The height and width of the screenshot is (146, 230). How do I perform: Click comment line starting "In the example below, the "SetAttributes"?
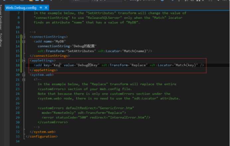click(x=110, y=13)
